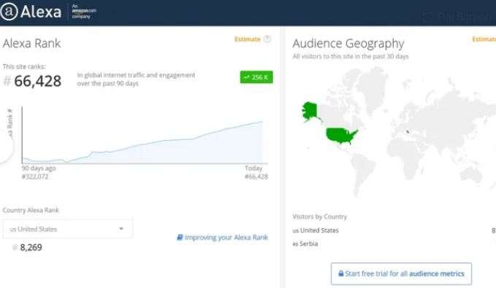Click the 'An amazon.com company' logo text
Viewport: 496px width, 288px height.
pyautogui.click(x=84, y=12)
